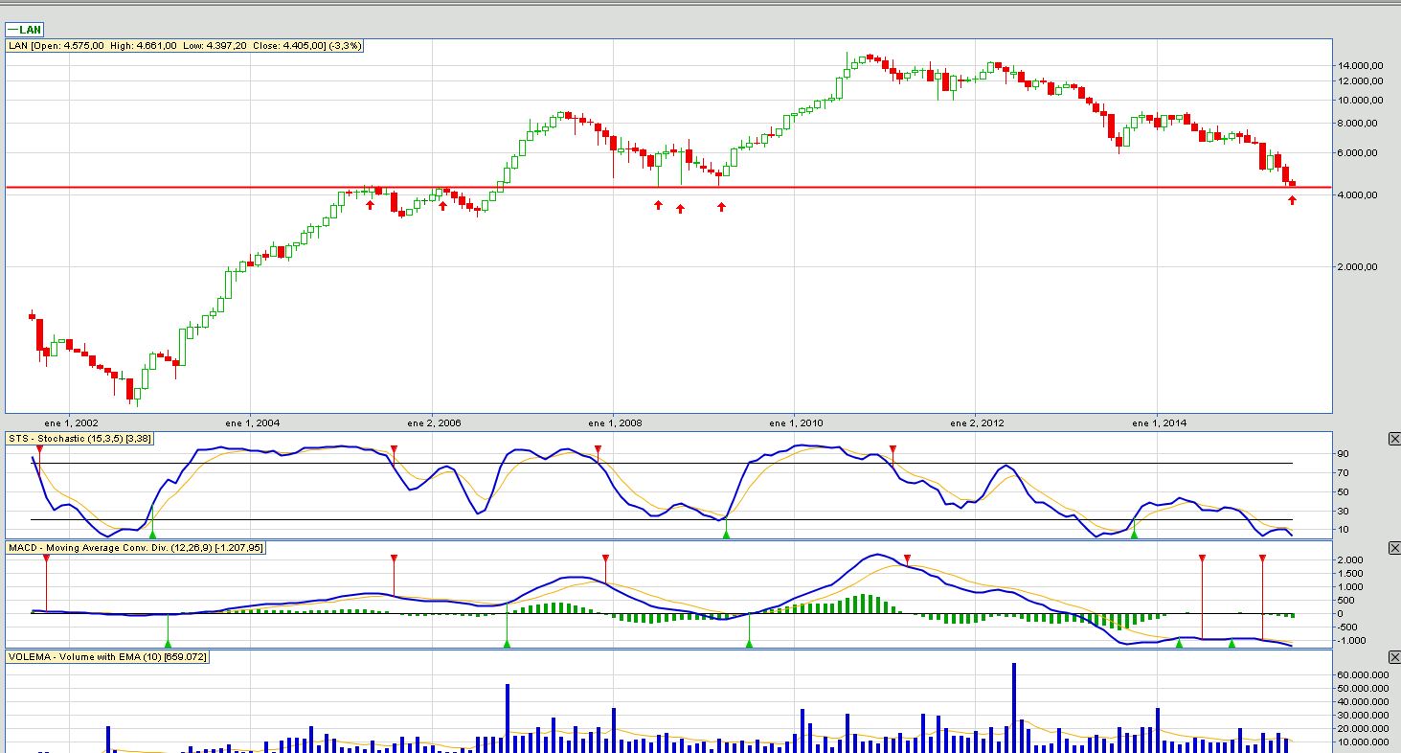Select the last red sell marker on Stochastic

tap(893, 449)
